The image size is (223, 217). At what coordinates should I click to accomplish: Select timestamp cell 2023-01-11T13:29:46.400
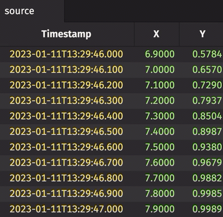67,116
